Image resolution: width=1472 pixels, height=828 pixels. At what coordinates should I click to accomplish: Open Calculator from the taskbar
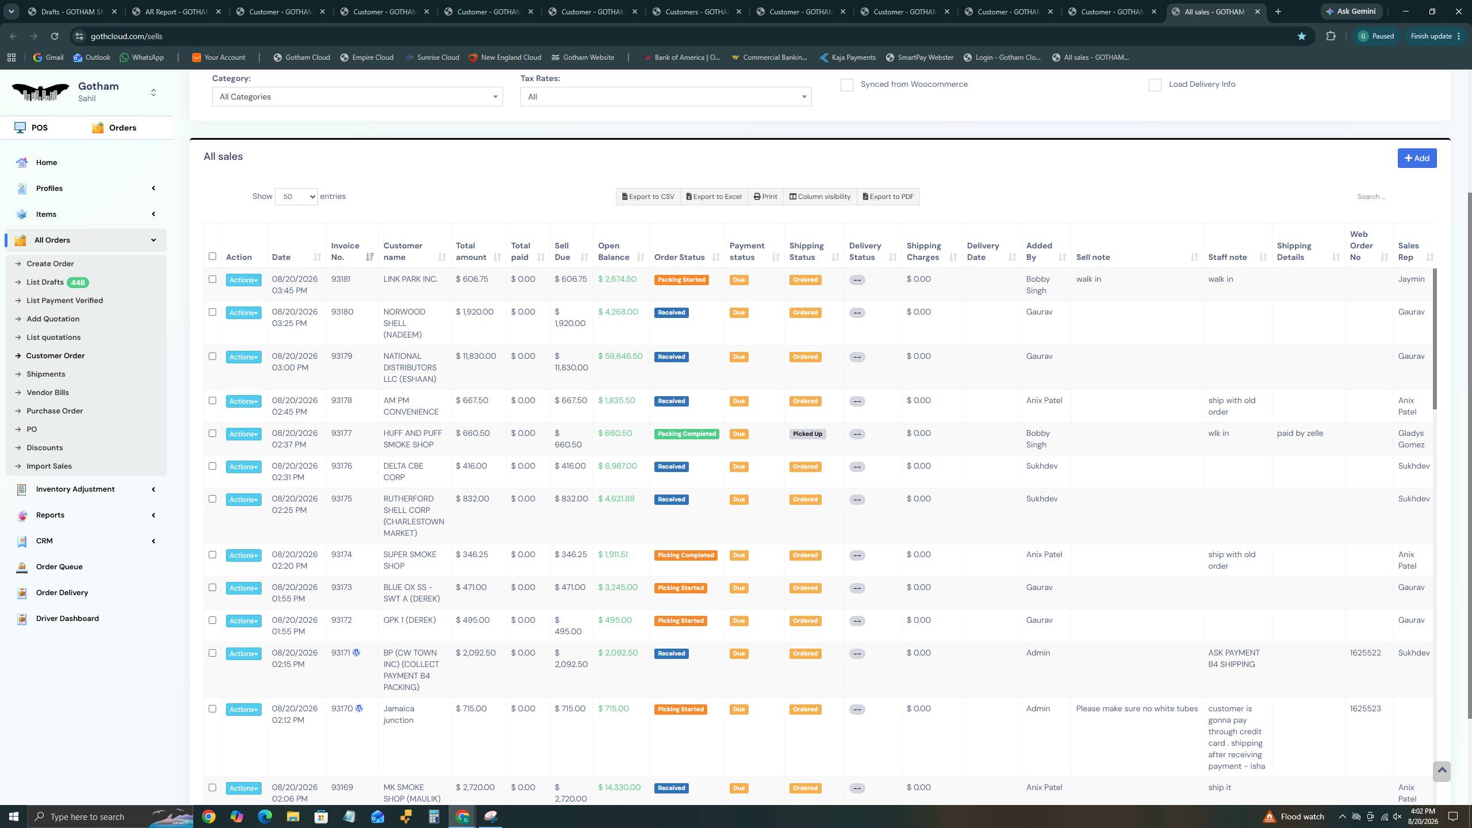[434, 816]
